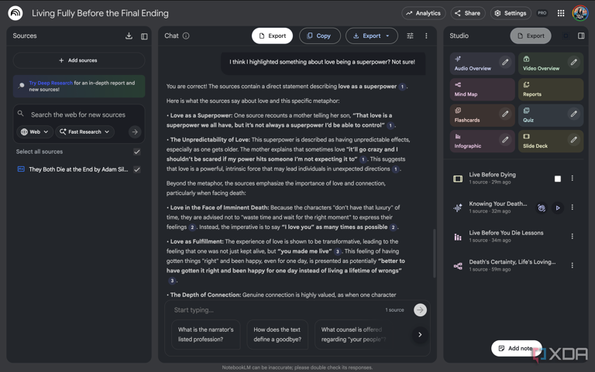Click the white stop square for Live Before Dying
The height and width of the screenshot is (372, 595).
[558, 179]
